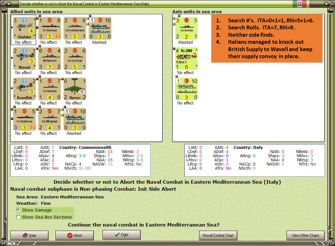The height and width of the screenshot is (246, 335).
Task: Select the Axis CA Gorizia cruiser counter
Action: click(x=186, y=28)
